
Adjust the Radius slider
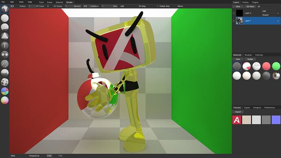pos(18,6)
